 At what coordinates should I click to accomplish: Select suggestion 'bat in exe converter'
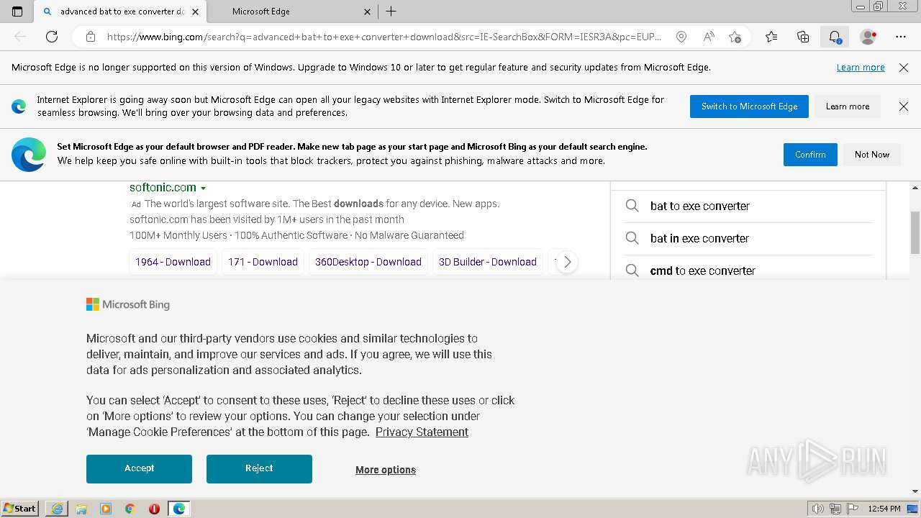[x=748, y=238]
